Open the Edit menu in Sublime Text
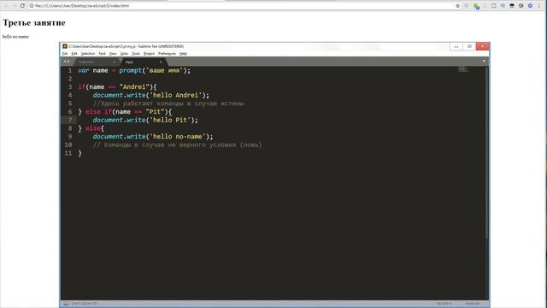Screen dimensions: 547x308 (74, 53)
